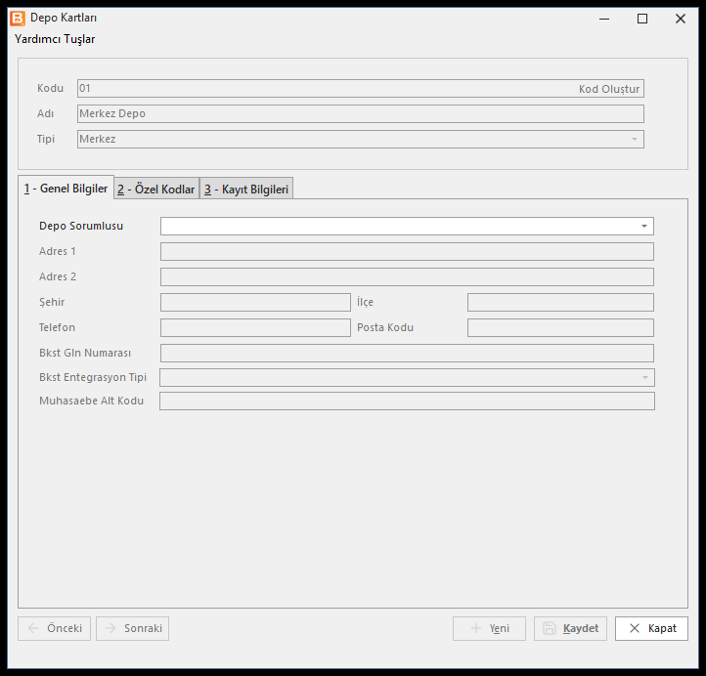Close the Depo Kartları window via X
This screenshot has height=676, width=706.
point(681,19)
